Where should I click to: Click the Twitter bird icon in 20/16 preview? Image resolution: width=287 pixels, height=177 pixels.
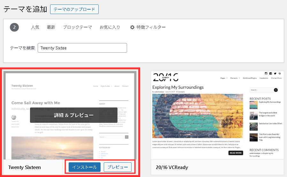coord(275,73)
